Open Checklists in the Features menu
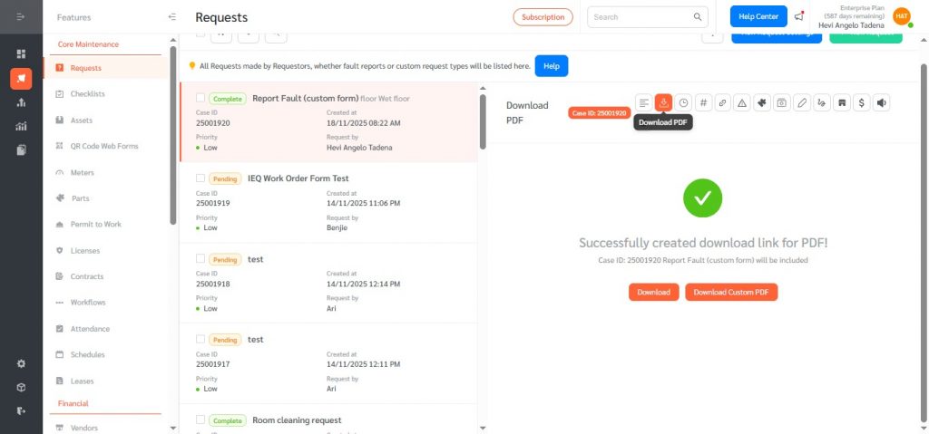Image resolution: width=929 pixels, height=434 pixels. (x=87, y=93)
